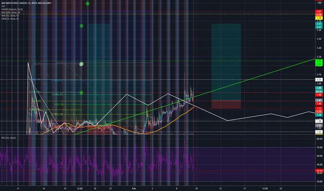Select the MA (50, close, 0) indicator legend

coord(10,16)
